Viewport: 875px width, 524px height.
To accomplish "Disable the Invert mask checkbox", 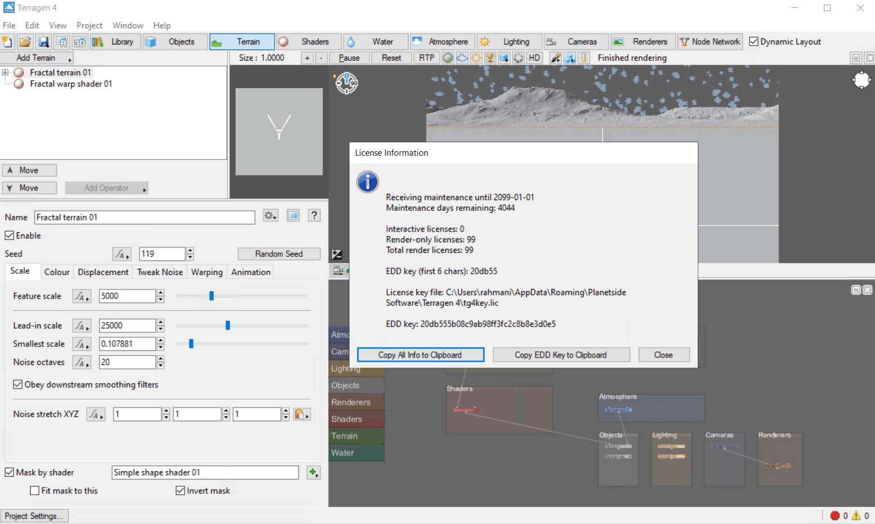I will pyautogui.click(x=180, y=491).
